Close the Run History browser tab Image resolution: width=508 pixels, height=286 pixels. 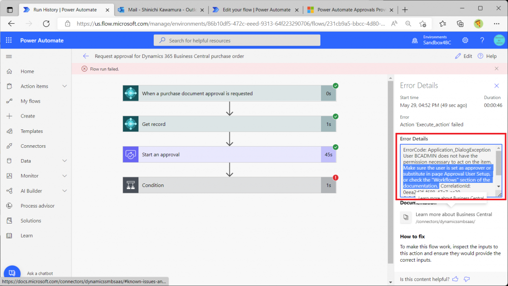click(107, 10)
